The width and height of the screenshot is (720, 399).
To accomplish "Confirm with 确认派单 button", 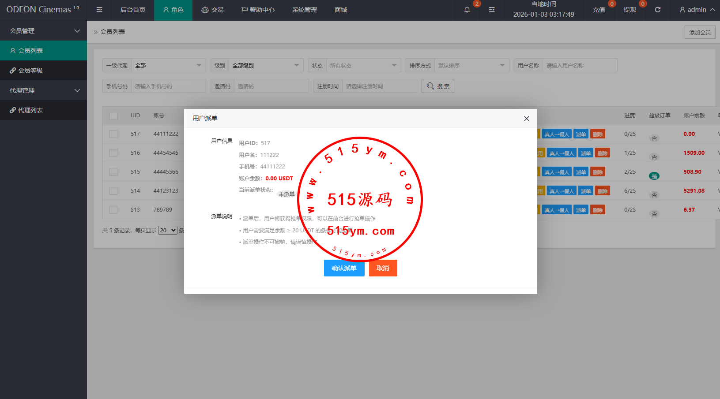I will pos(344,268).
